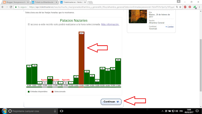This screenshot has height=114, width=202.
Task: Close the Tickets La Alhambra tab
Action: click(56, 2)
